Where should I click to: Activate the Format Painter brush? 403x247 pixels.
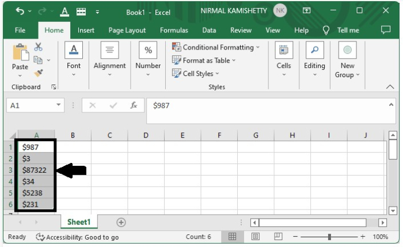(x=39, y=73)
